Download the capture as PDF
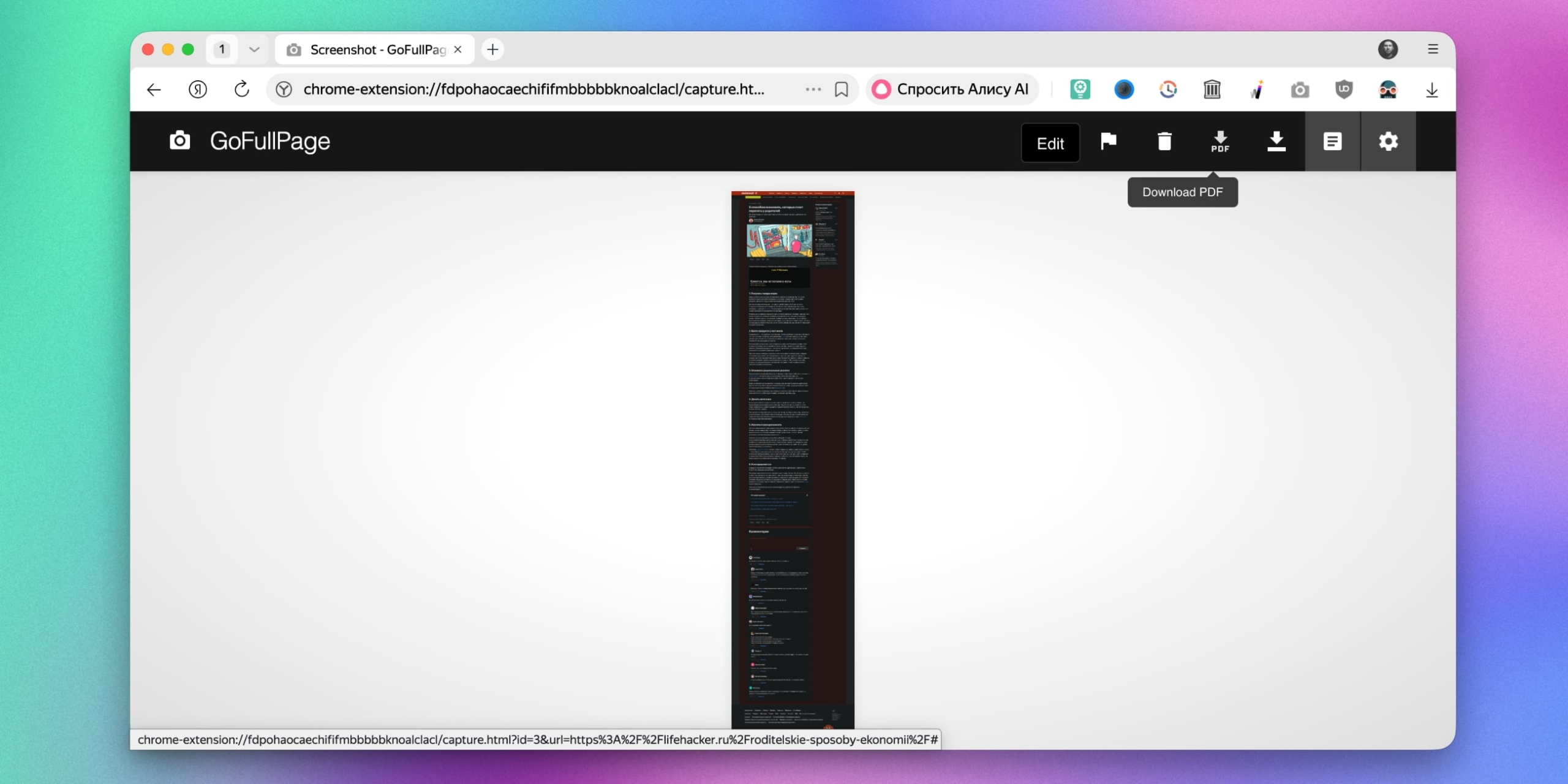The image size is (1568, 784). (1220, 141)
